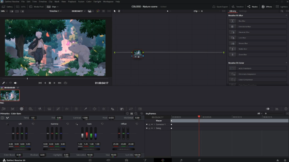Reset the Offset controls

click(137, 124)
